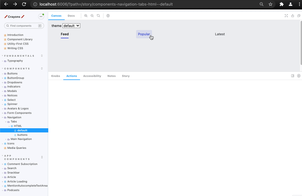
Task: Toggle expand-all arrows for Components section
Action: coord(42,68)
